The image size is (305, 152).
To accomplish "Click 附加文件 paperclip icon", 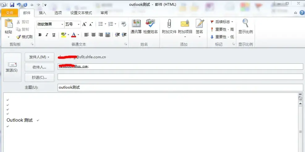I will click(169, 26).
